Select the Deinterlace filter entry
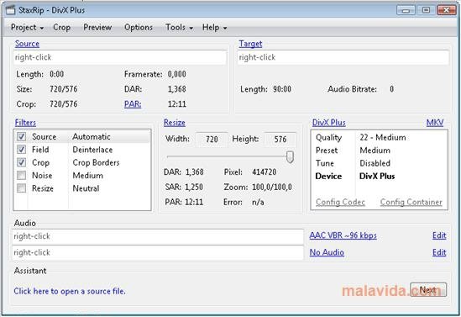This screenshot has height=317, width=461. click(92, 150)
